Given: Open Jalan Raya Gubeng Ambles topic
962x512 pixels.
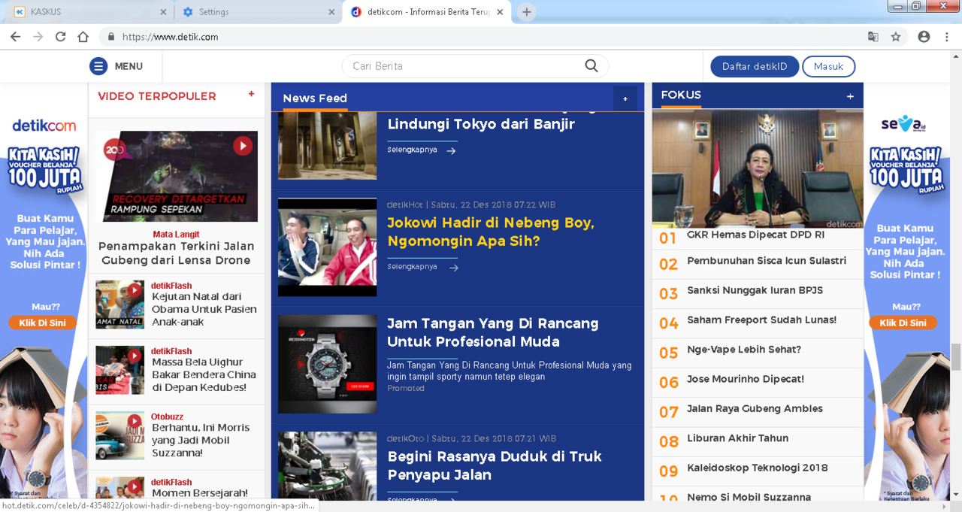Looking at the screenshot, I should pos(755,408).
